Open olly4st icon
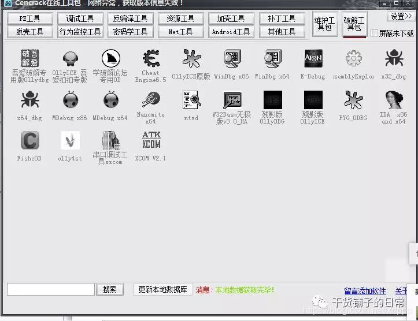Screen dimensions: 418x321 click(71, 140)
